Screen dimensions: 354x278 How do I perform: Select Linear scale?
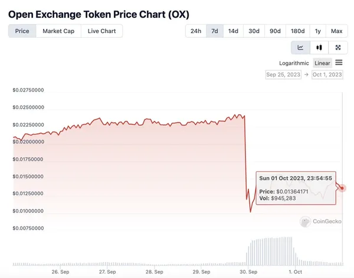coord(322,63)
